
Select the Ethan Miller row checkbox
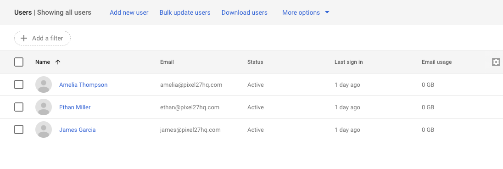coord(19,107)
